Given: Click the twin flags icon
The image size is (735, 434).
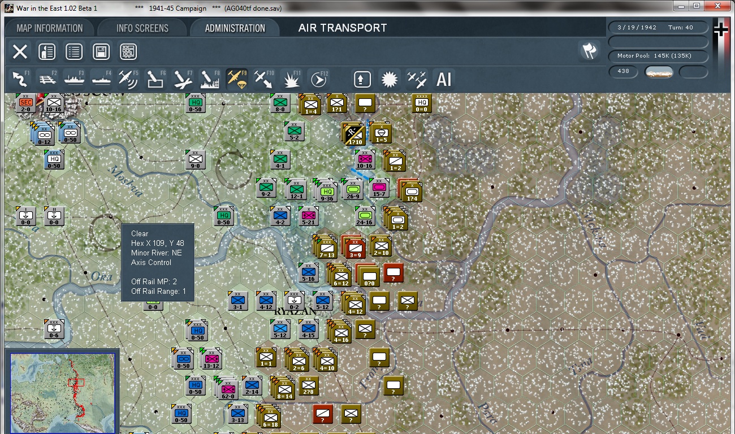Looking at the screenshot, I should click(x=589, y=51).
